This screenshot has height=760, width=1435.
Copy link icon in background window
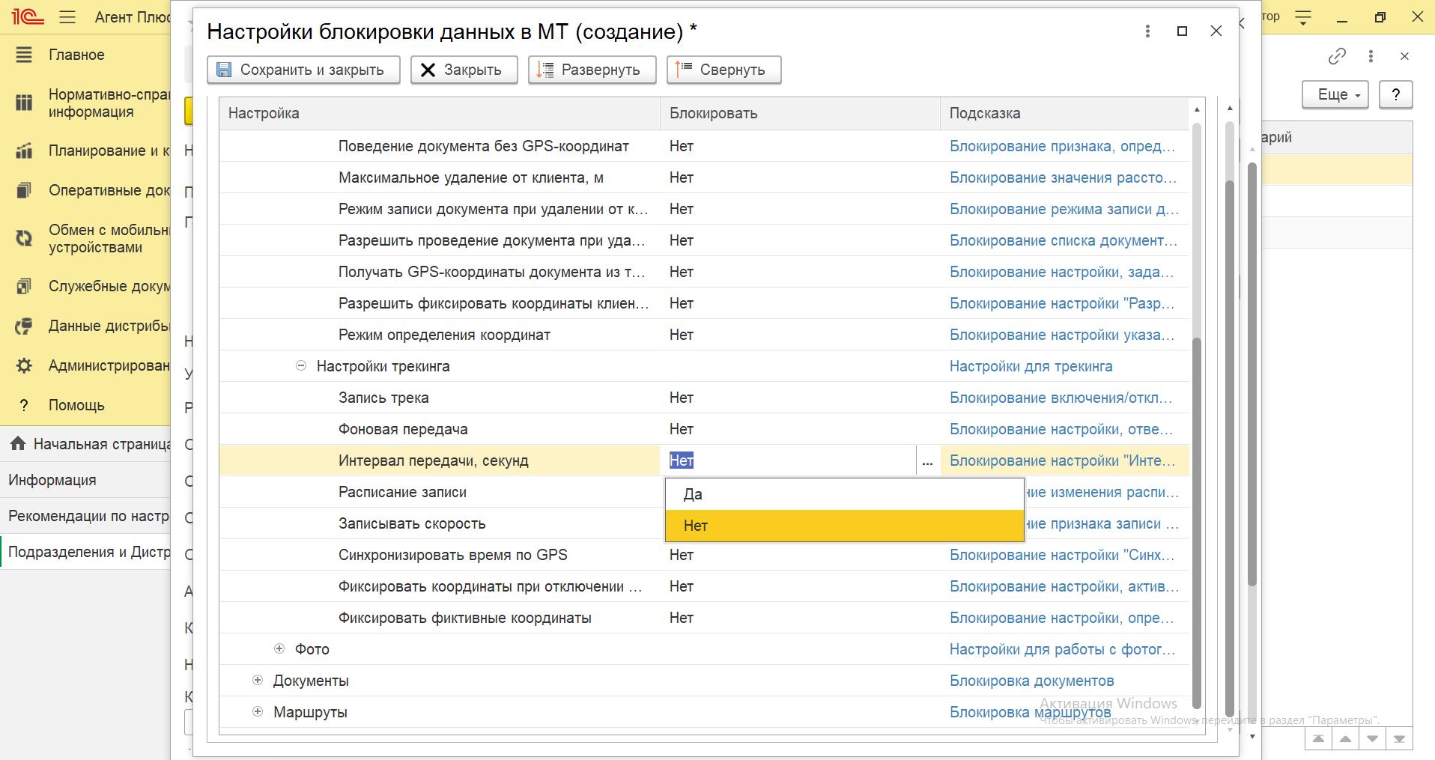pos(1337,56)
